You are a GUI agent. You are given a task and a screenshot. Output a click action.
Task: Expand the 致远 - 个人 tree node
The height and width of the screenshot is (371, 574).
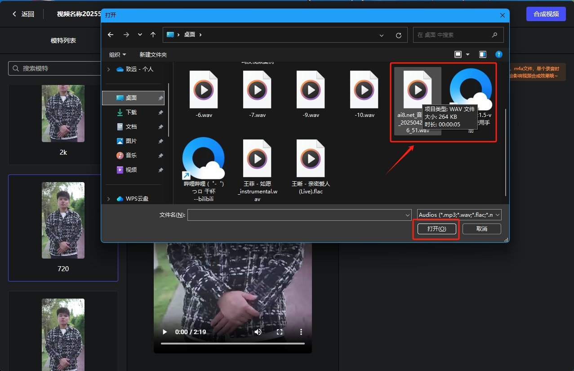108,69
